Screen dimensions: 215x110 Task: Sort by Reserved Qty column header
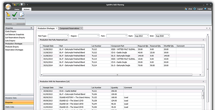point(156,46)
